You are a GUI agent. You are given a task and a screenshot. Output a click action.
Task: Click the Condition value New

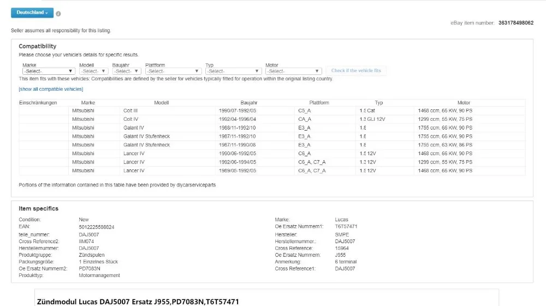84,220
